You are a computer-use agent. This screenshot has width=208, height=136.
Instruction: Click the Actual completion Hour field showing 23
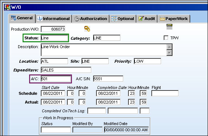pos(132,102)
